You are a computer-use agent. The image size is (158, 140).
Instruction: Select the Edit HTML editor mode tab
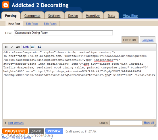click(130, 40)
